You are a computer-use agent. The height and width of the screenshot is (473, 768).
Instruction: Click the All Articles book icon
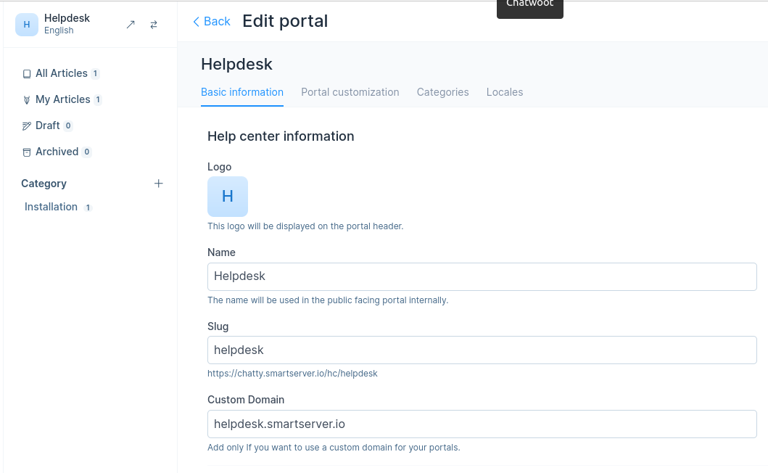(27, 74)
